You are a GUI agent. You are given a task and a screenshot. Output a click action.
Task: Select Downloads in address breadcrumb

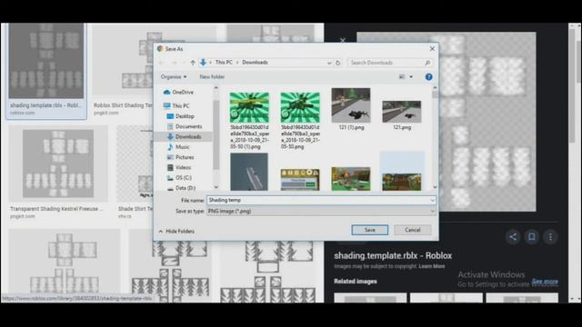tap(255, 63)
